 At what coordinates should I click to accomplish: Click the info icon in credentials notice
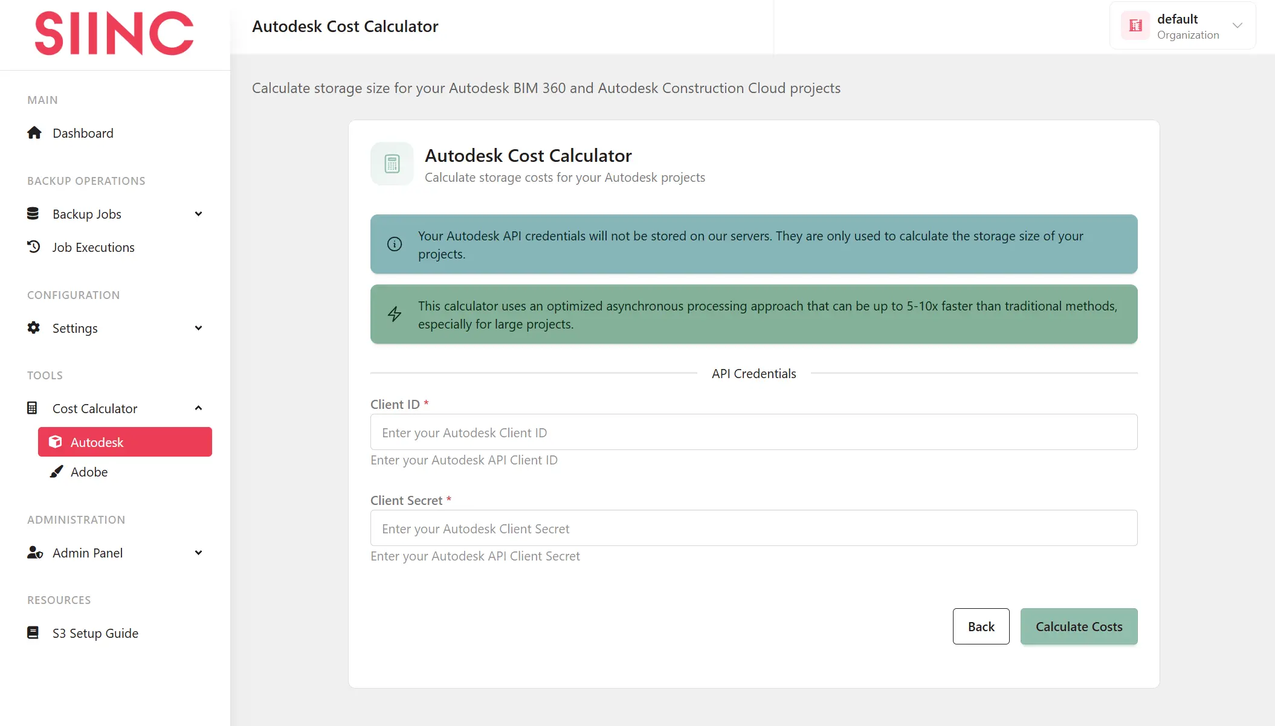point(395,244)
